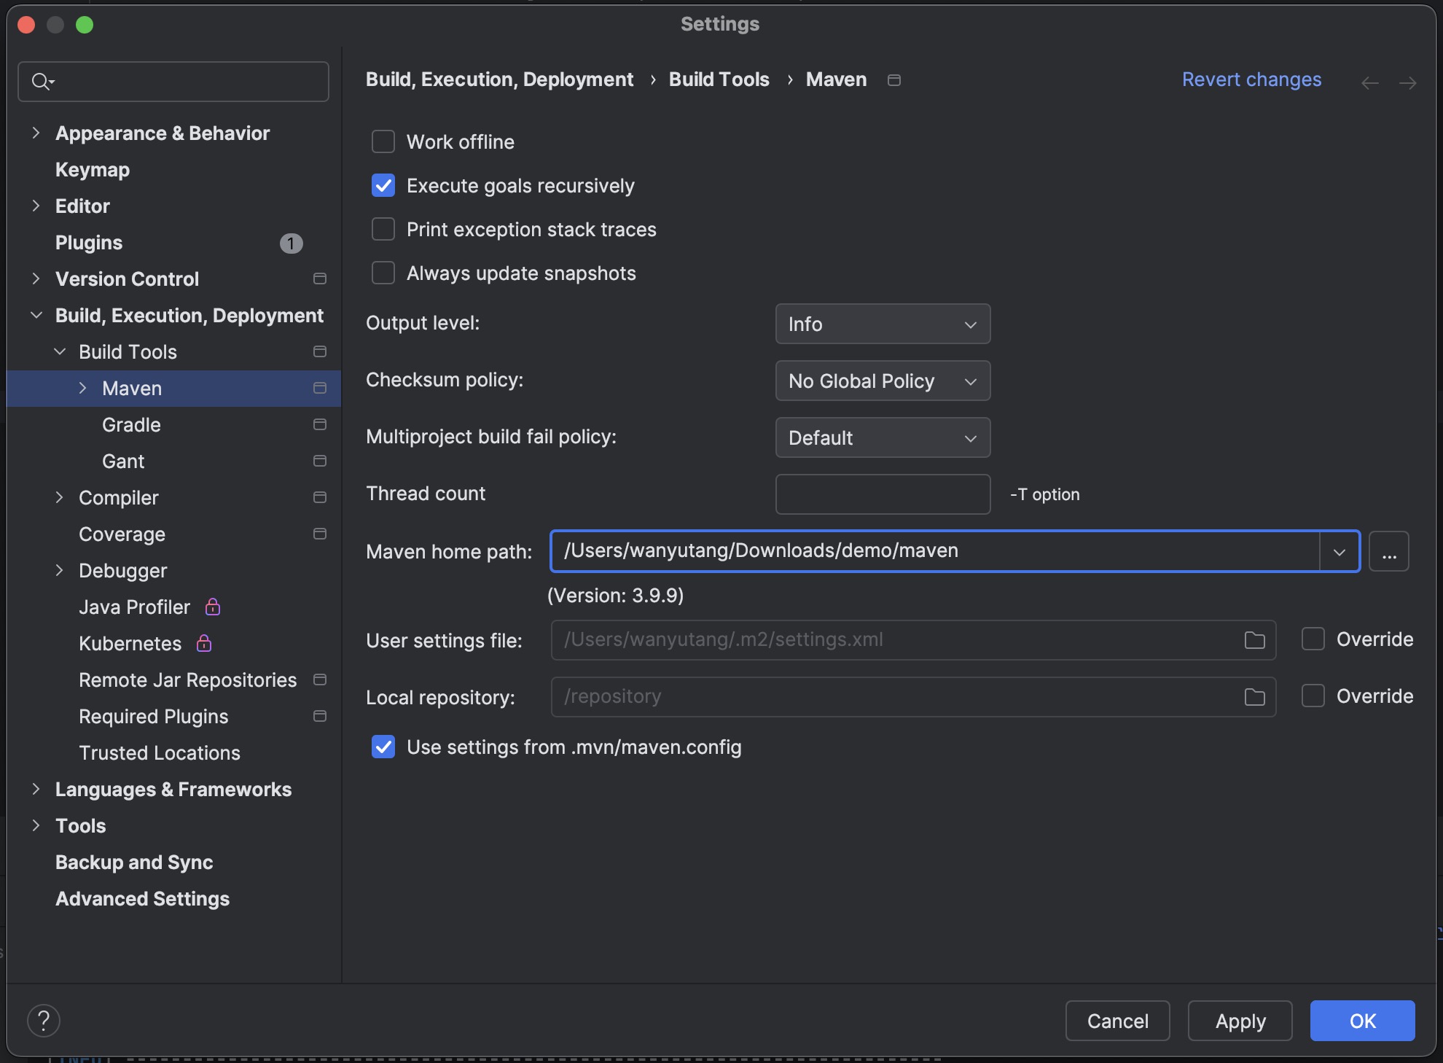Screen dimensions: 1443x1063
Task: Focus the settings search field
Action: coord(173,82)
